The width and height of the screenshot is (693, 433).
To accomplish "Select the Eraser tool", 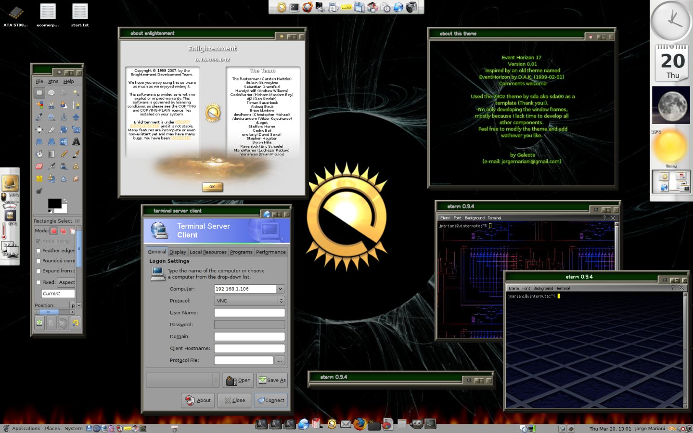I will pyautogui.click(x=39, y=166).
